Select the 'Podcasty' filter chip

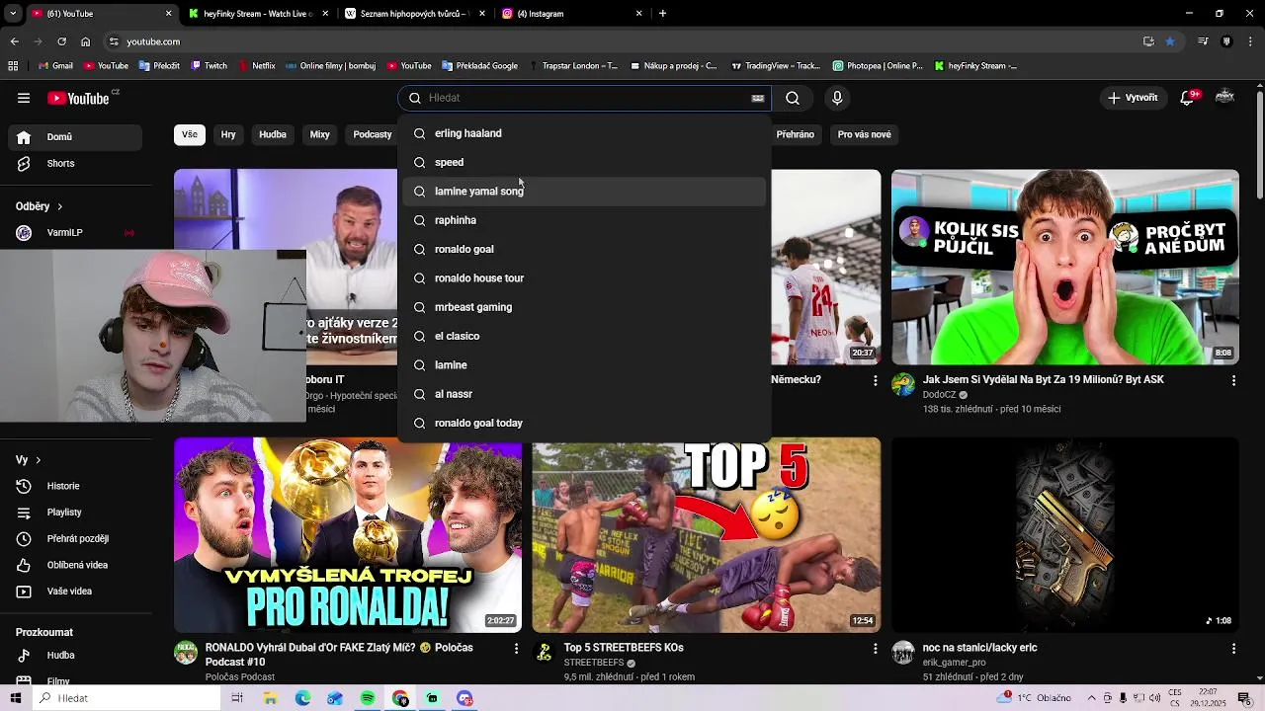373,134
